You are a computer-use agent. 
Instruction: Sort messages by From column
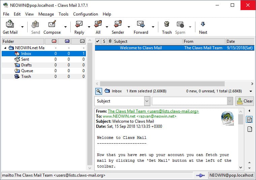tap(204, 41)
